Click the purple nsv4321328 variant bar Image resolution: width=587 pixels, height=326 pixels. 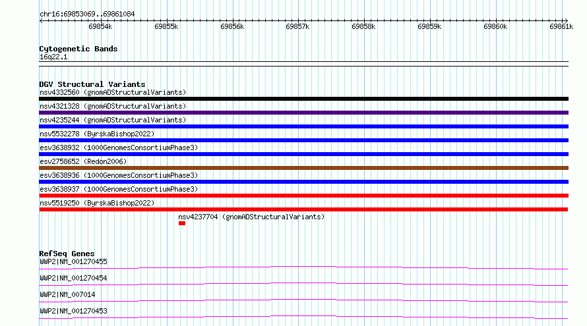(303, 113)
